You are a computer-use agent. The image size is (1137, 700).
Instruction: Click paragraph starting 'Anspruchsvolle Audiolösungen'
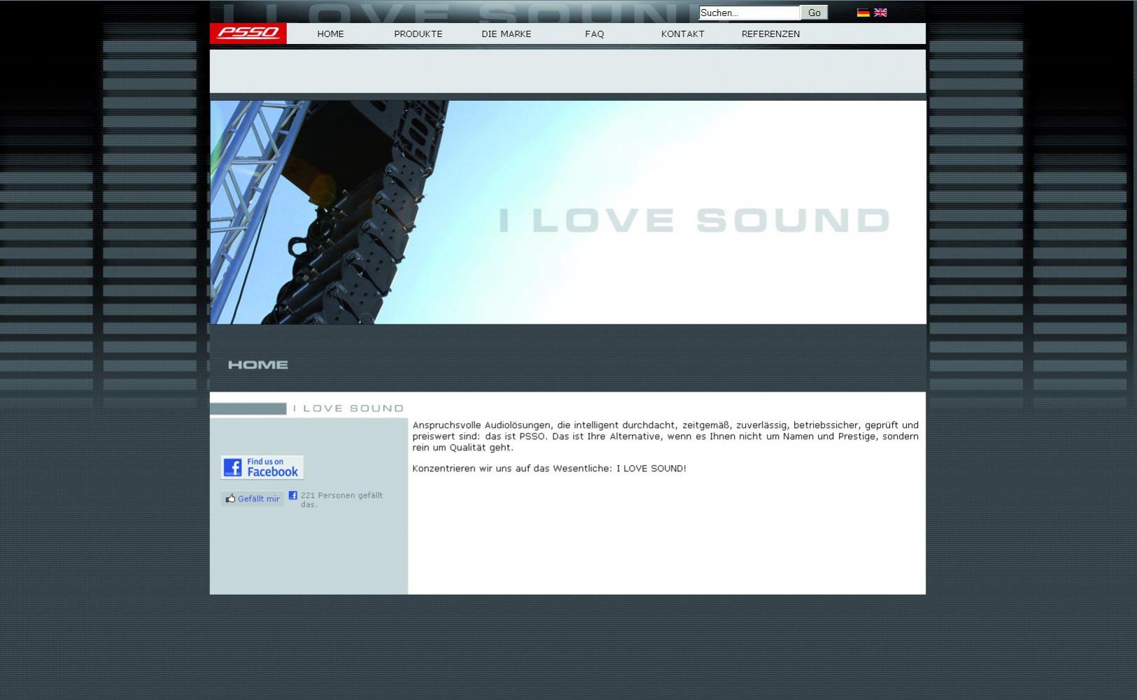pyautogui.click(x=665, y=436)
